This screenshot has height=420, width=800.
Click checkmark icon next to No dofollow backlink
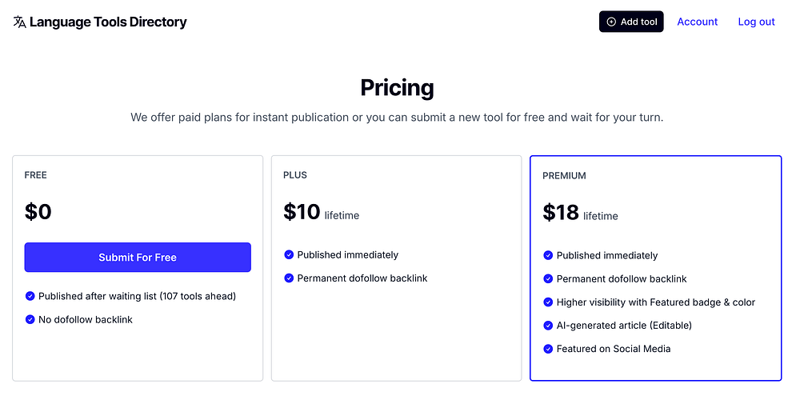(30, 319)
